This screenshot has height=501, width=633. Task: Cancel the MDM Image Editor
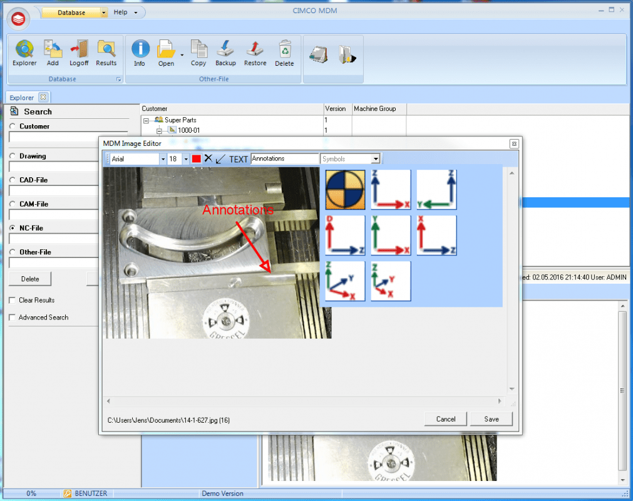(x=445, y=419)
